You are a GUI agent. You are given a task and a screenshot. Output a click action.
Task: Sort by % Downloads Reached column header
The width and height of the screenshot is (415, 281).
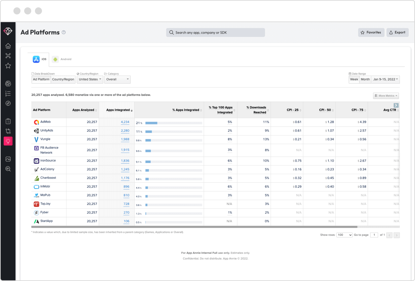257,110
